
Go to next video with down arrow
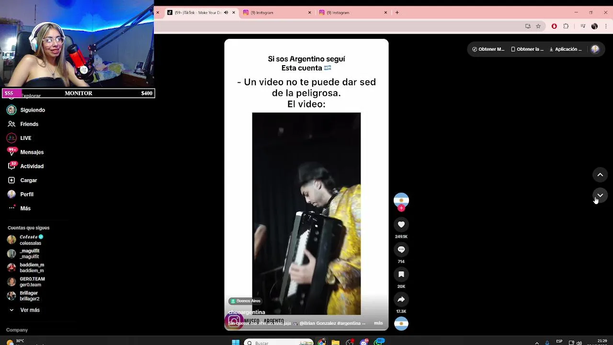click(600, 195)
